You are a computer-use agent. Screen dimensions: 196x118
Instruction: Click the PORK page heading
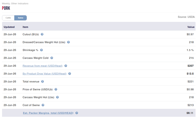[x=6, y=8]
